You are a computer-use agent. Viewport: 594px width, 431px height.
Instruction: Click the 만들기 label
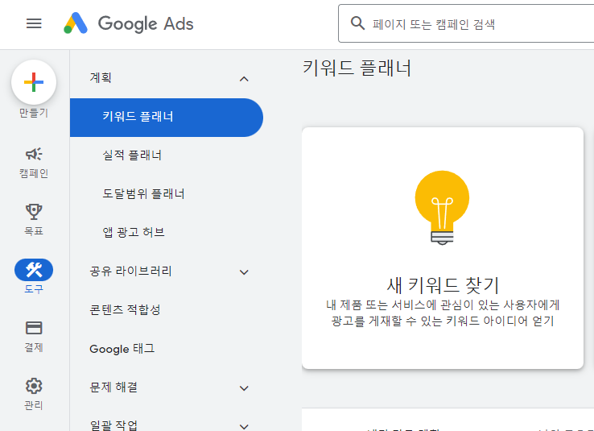pyautogui.click(x=34, y=113)
